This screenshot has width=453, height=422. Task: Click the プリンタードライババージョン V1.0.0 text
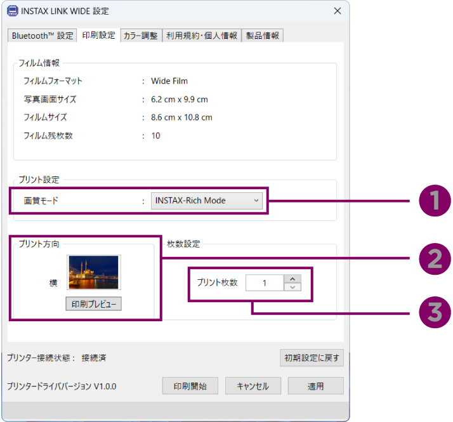pos(62,386)
